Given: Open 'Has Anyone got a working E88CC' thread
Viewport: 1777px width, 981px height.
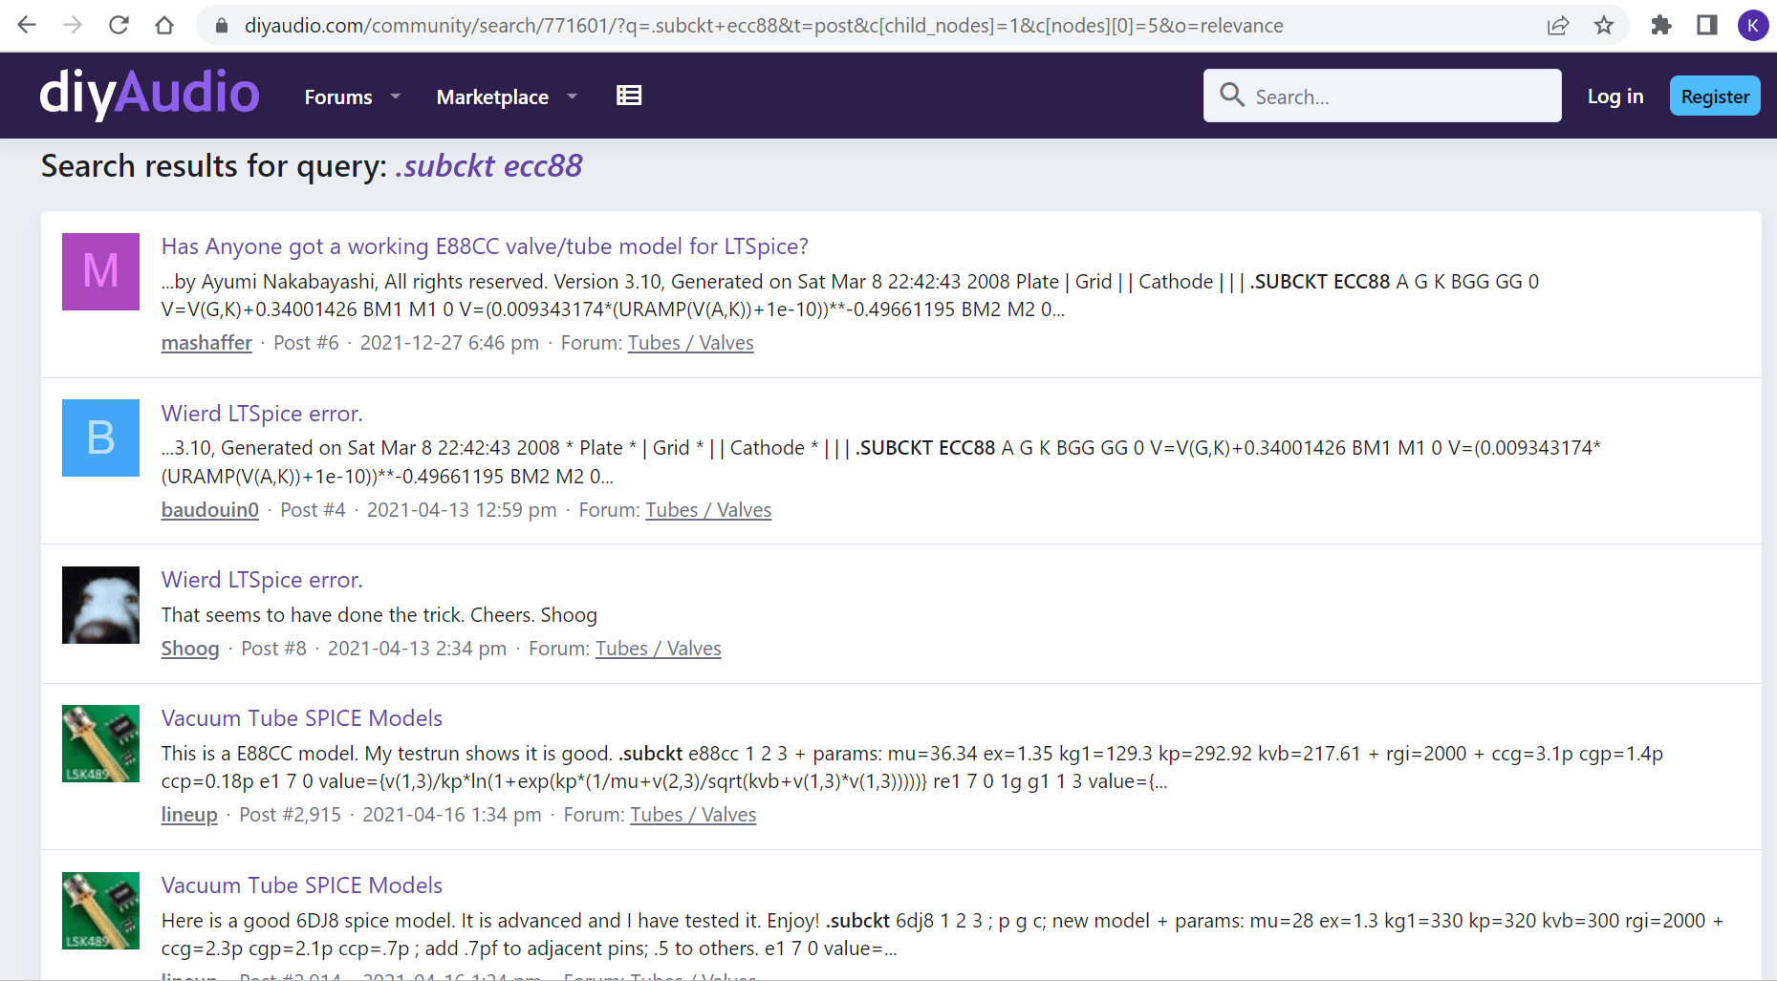Looking at the screenshot, I should 485,246.
